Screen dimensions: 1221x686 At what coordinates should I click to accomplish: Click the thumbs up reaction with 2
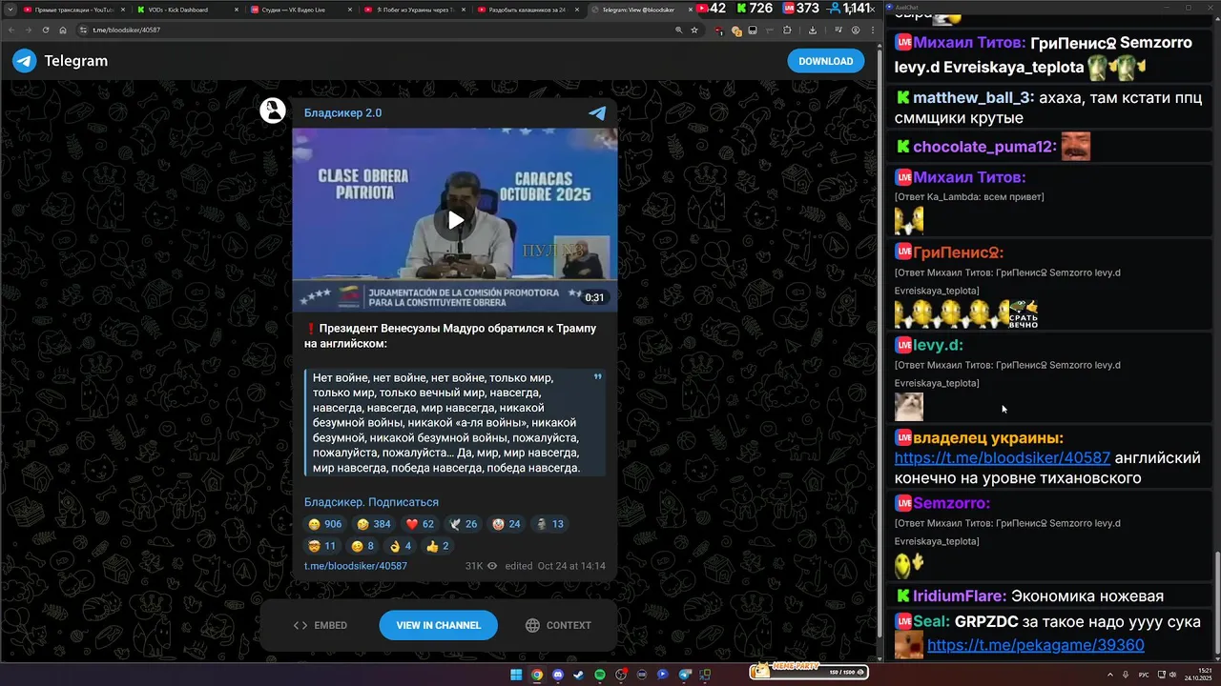[437, 546]
